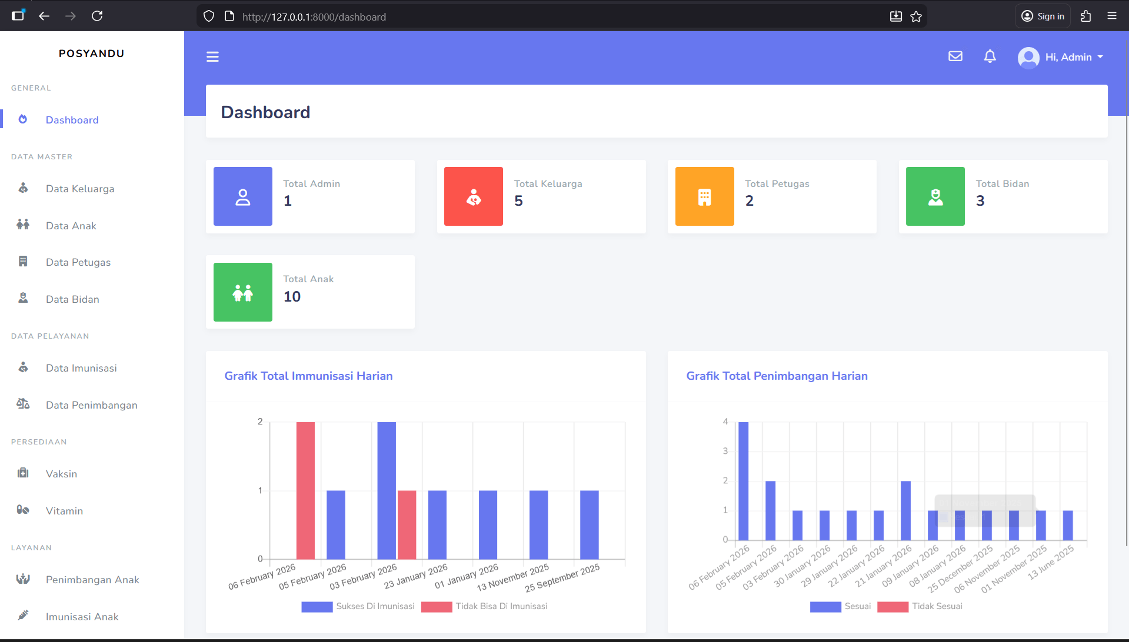Open Data Keluarga menu item

tap(92, 189)
